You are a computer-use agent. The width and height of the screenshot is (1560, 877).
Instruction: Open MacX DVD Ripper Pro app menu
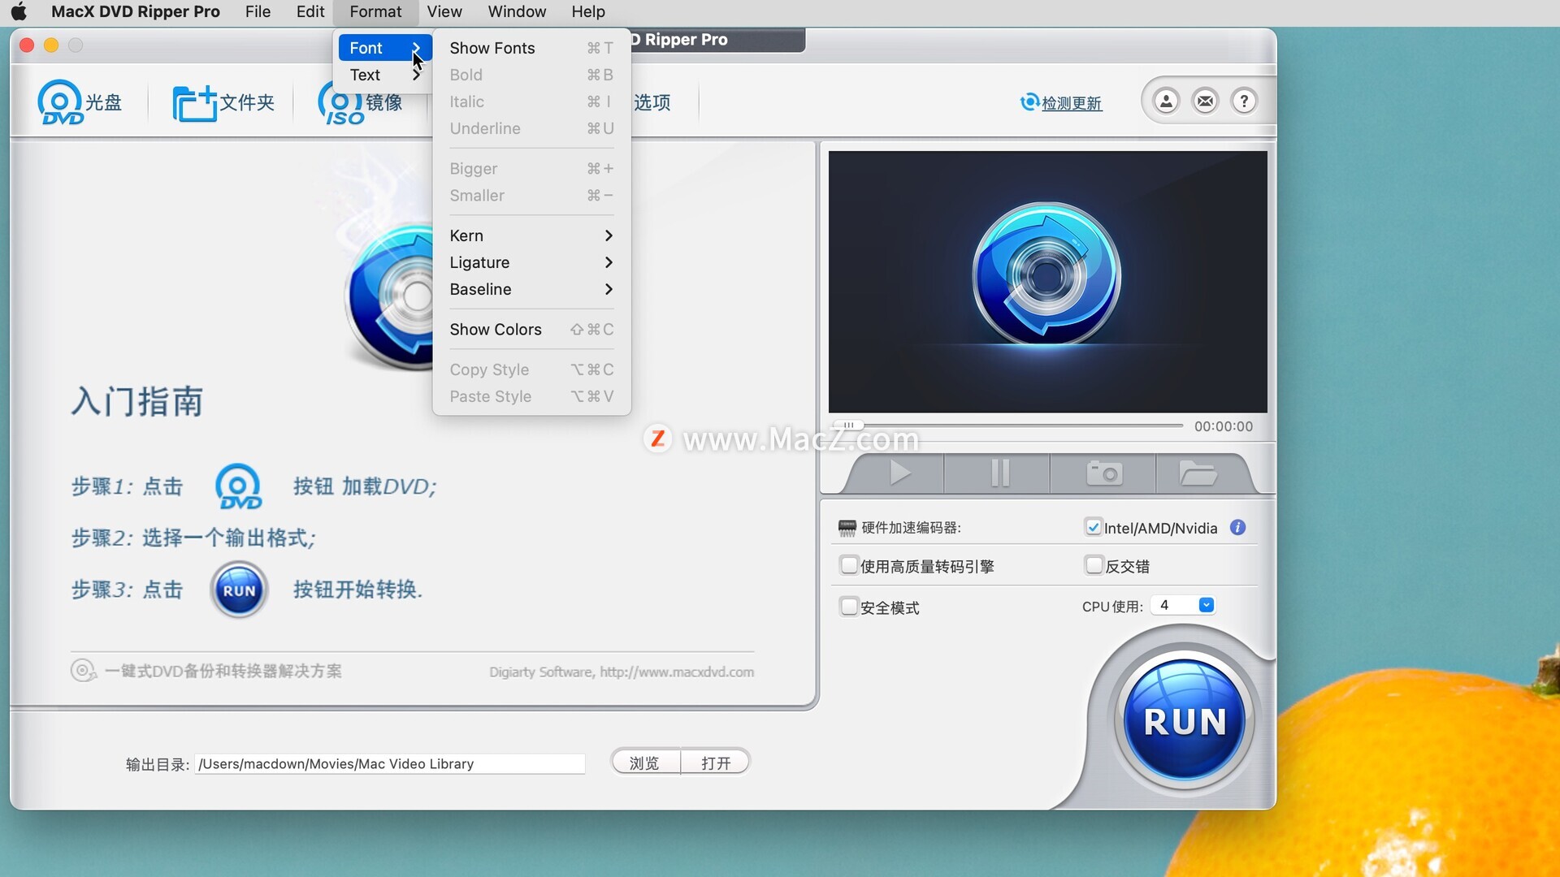pyautogui.click(x=136, y=11)
